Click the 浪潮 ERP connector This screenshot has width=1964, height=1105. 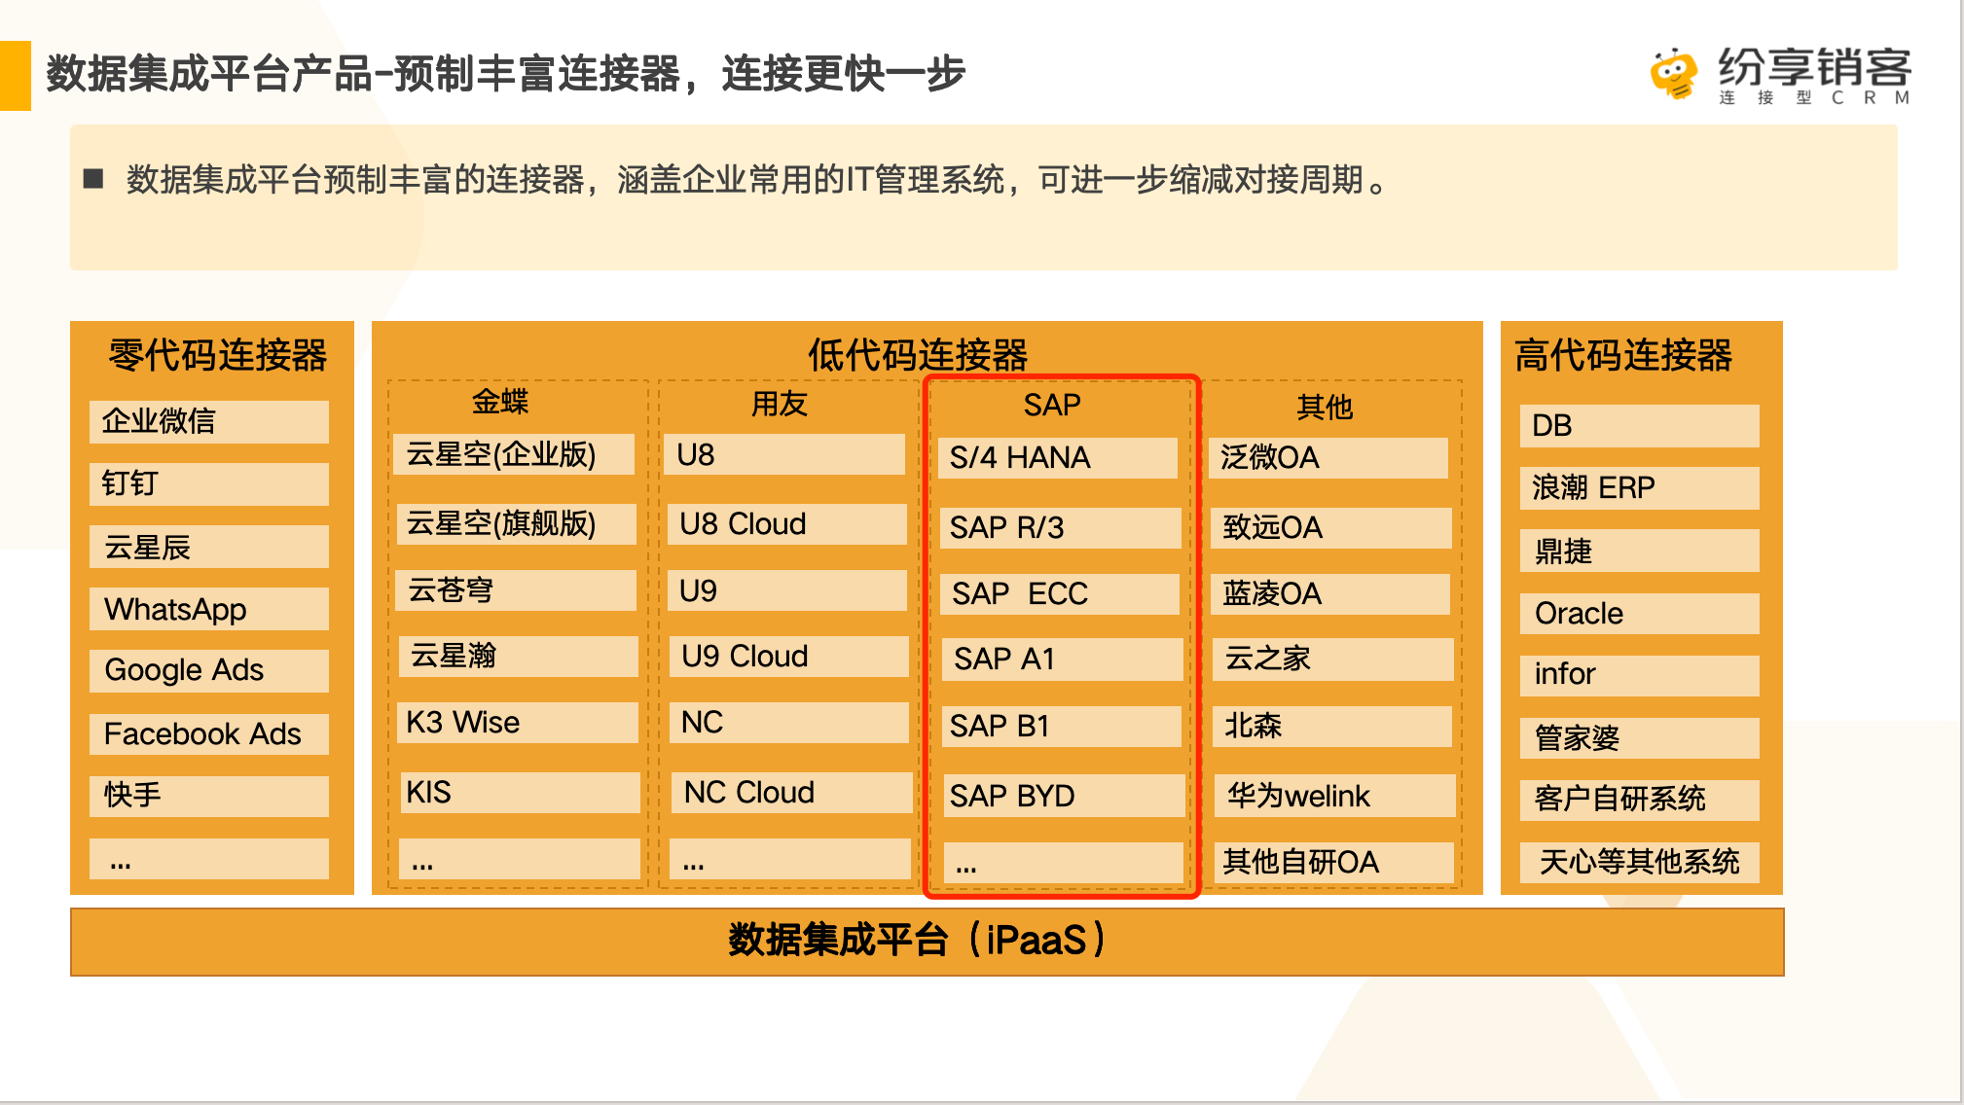[x=1640, y=487]
